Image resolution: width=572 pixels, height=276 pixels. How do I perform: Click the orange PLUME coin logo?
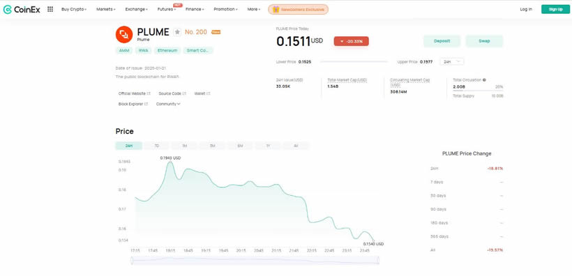coord(124,35)
